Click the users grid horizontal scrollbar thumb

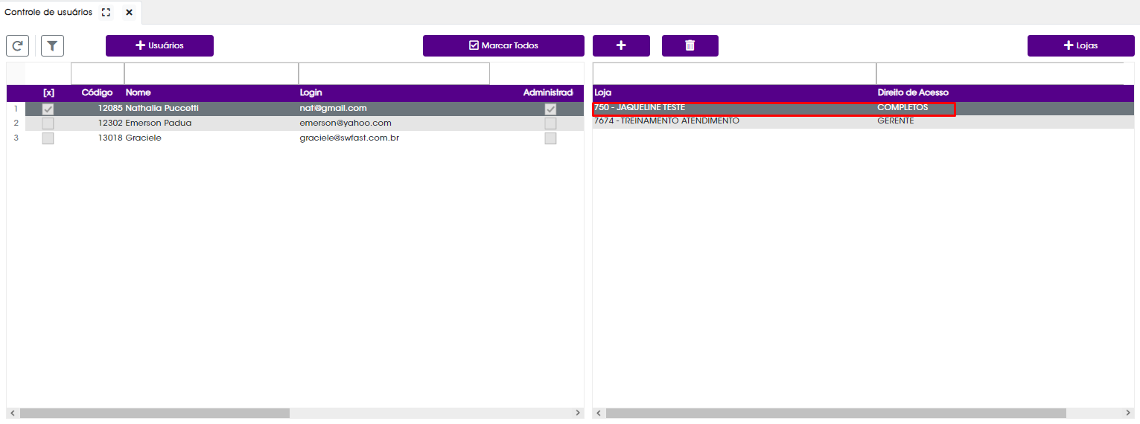154,413
